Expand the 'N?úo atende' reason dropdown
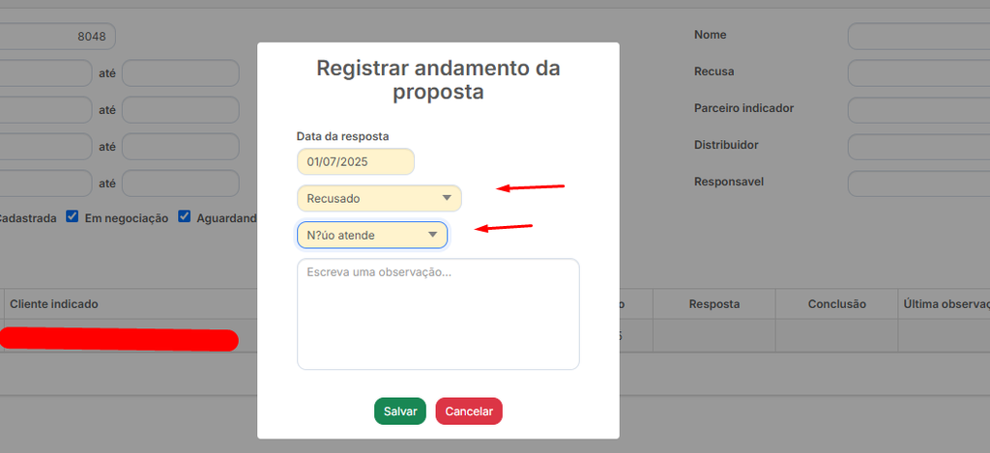Viewport: 990px width, 453px height. [371, 235]
